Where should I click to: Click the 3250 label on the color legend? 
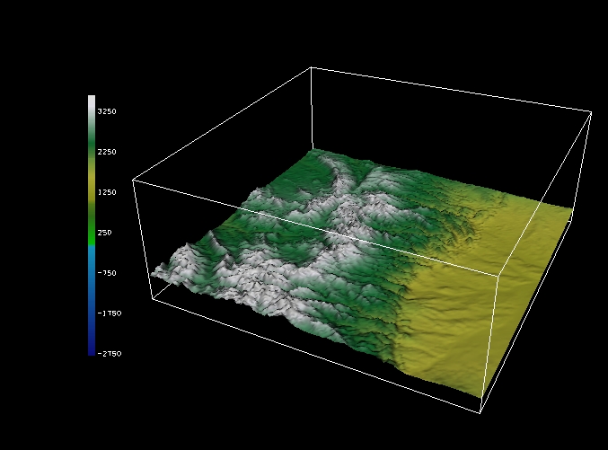(x=107, y=111)
